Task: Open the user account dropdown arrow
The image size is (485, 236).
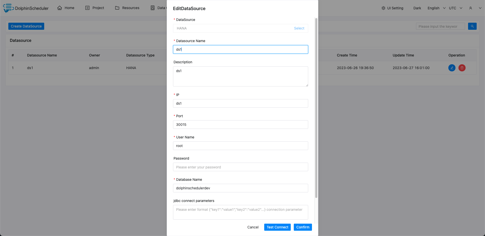Action: point(480,8)
